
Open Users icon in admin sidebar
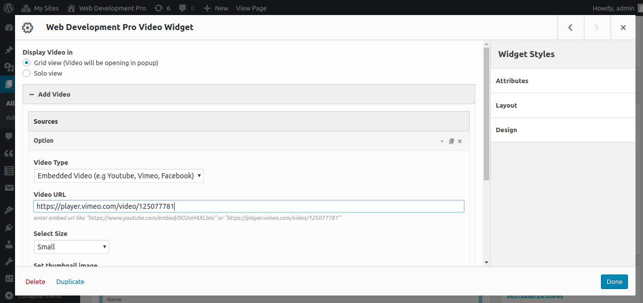coord(9,244)
